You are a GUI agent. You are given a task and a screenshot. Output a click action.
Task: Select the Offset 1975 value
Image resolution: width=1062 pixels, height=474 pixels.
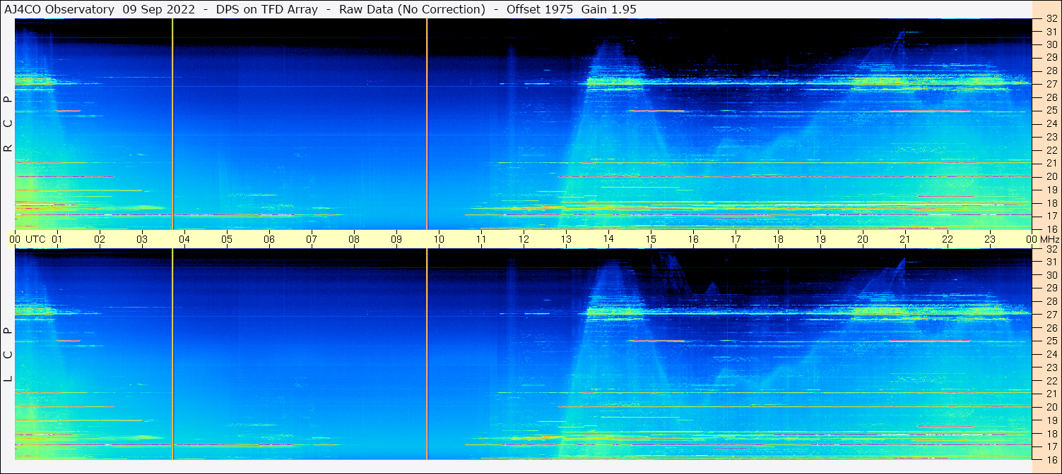(539, 9)
